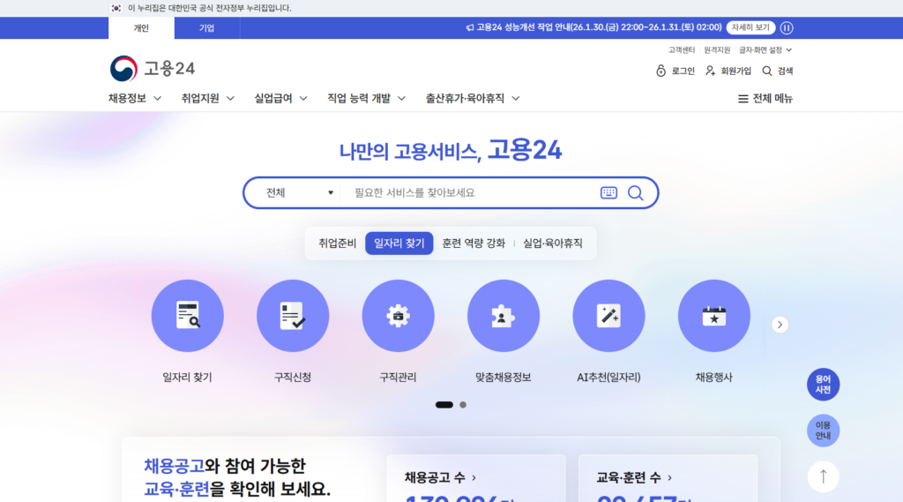Pause the announcement banner rotation
903x502 pixels.
click(787, 27)
